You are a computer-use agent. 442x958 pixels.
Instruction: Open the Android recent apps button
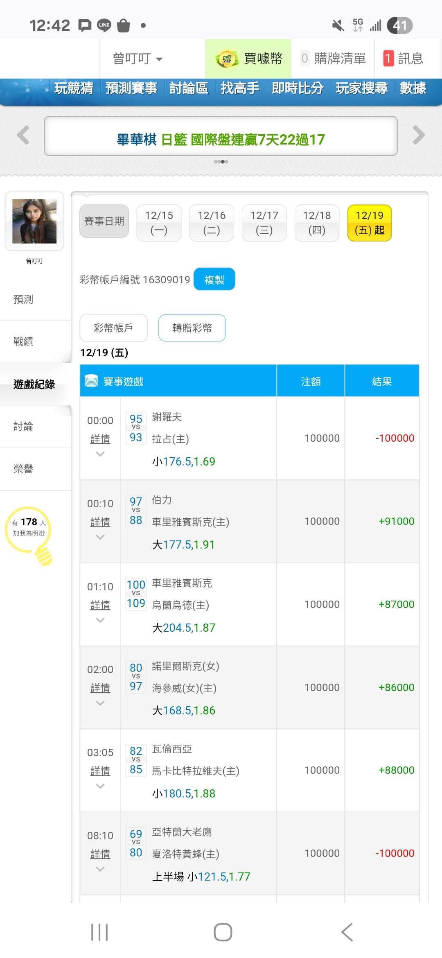tap(99, 932)
